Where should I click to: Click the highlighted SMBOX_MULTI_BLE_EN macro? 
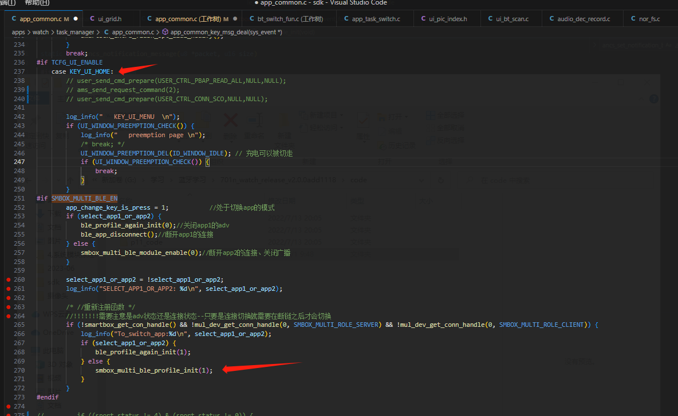click(x=84, y=198)
